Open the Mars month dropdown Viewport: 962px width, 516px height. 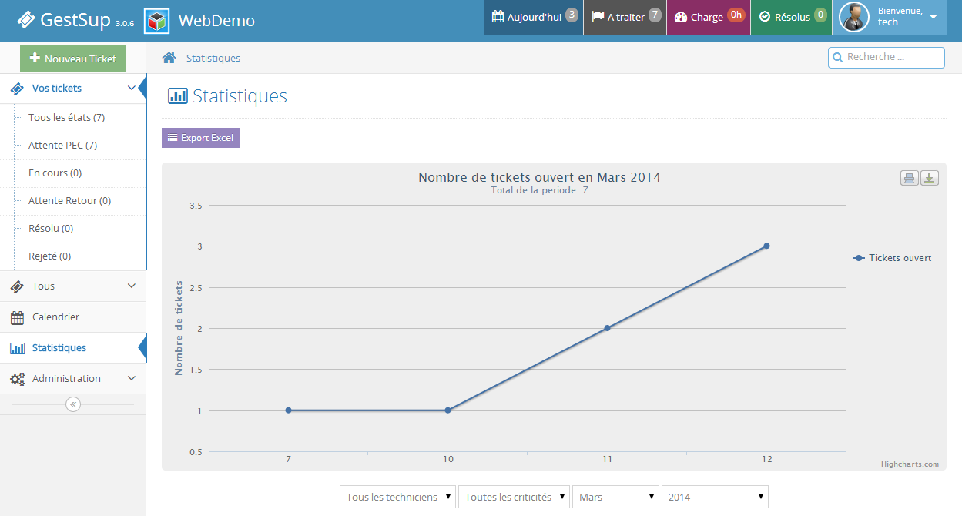[x=615, y=497]
